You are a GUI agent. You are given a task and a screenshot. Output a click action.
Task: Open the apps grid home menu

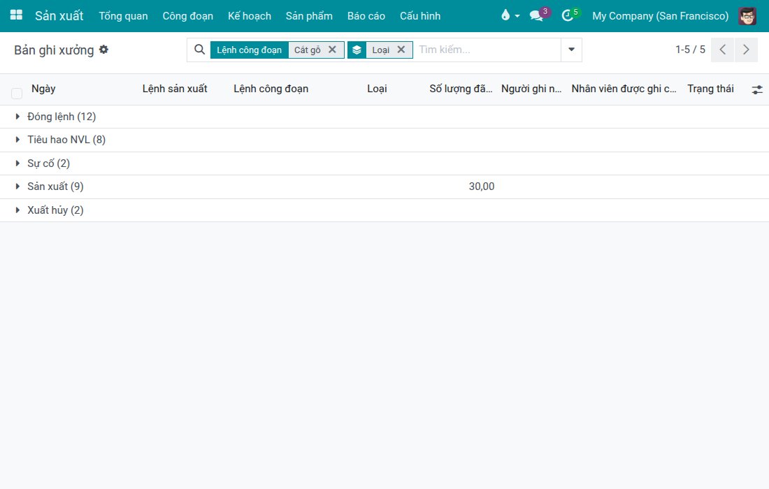coord(16,15)
